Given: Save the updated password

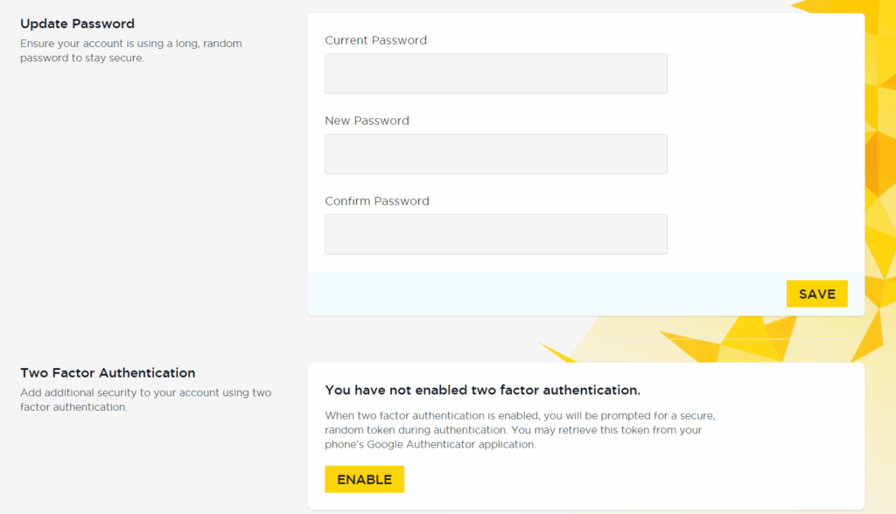Looking at the screenshot, I should [816, 294].
